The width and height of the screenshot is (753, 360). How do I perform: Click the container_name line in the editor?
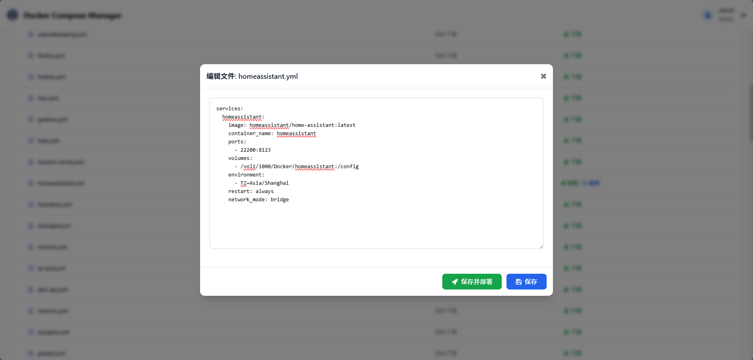[272, 134]
